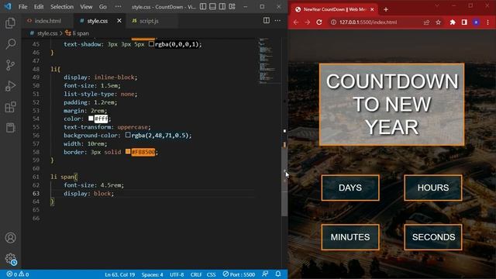Click the DAYS box on webpage
496x279 pixels.
[350, 188]
